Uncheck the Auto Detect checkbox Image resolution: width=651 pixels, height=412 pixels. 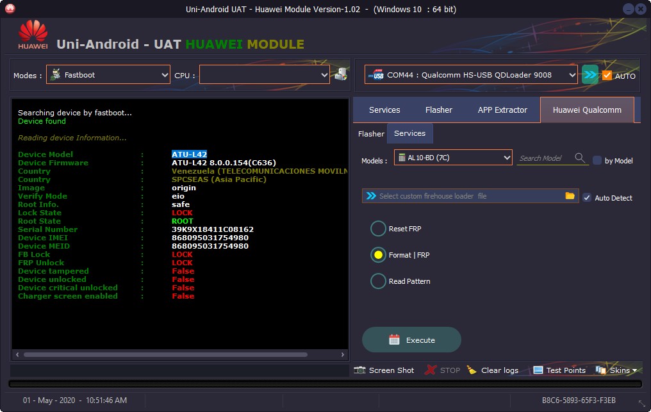coord(587,198)
